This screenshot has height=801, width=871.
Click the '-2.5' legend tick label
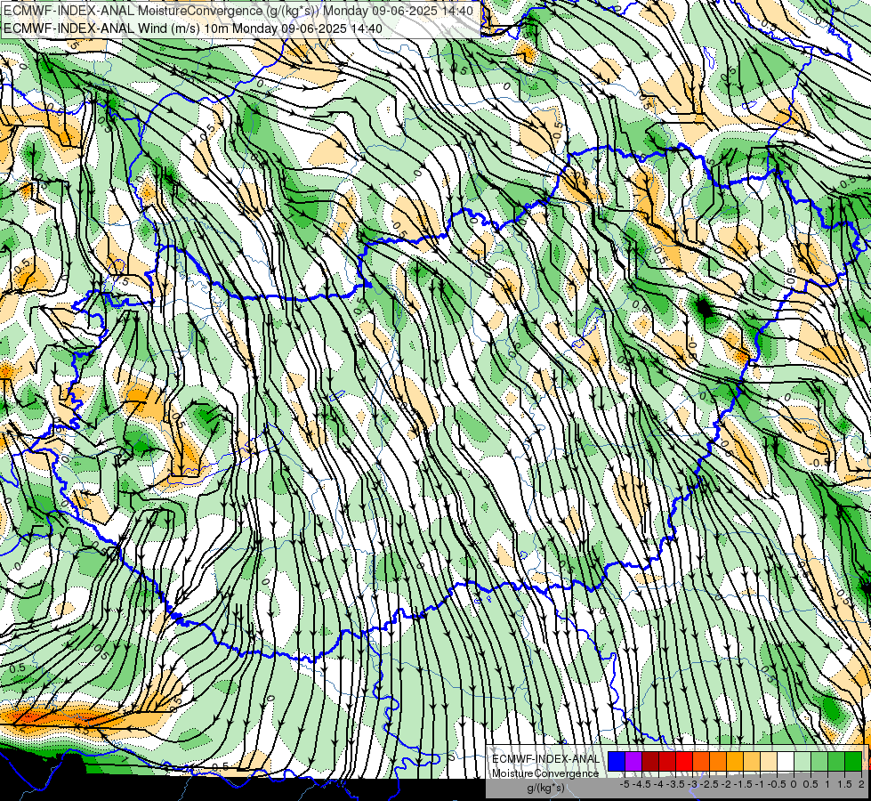tap(709, 784)
